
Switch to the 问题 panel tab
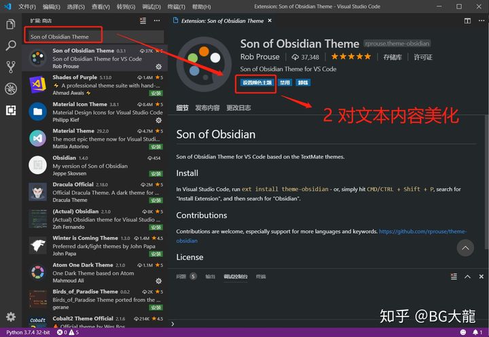pos(186,277)
